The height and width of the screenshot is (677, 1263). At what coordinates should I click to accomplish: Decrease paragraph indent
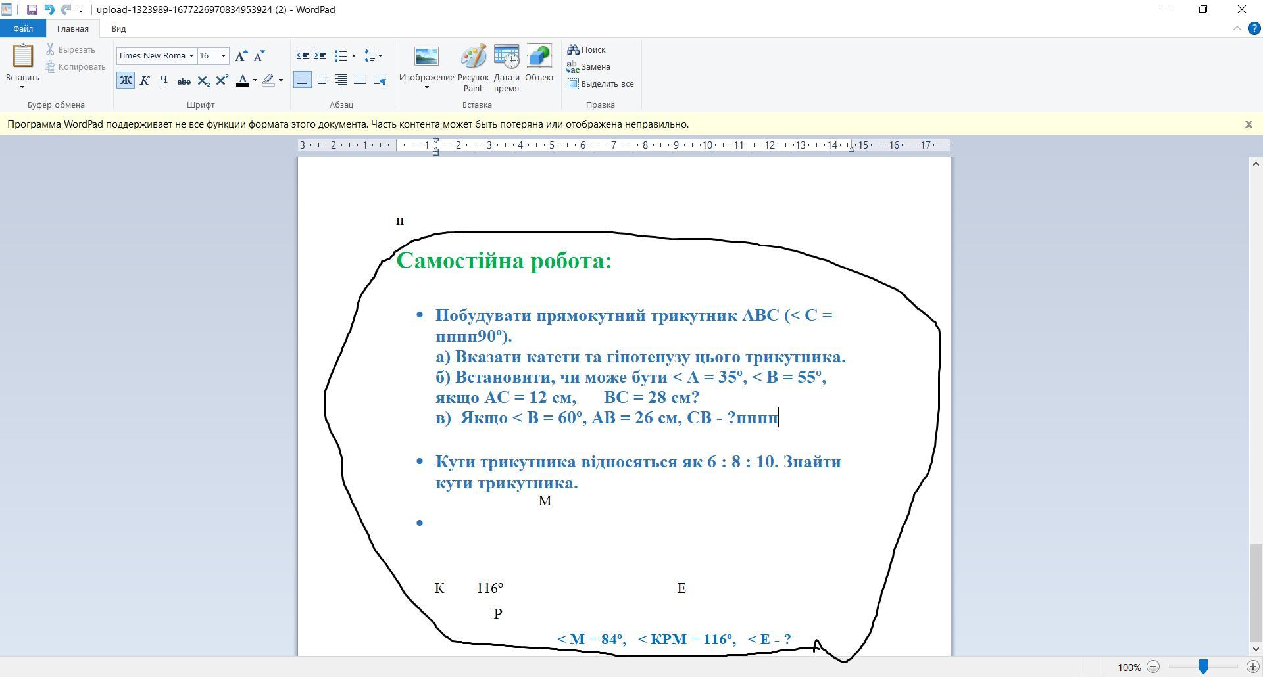point(303,56)
